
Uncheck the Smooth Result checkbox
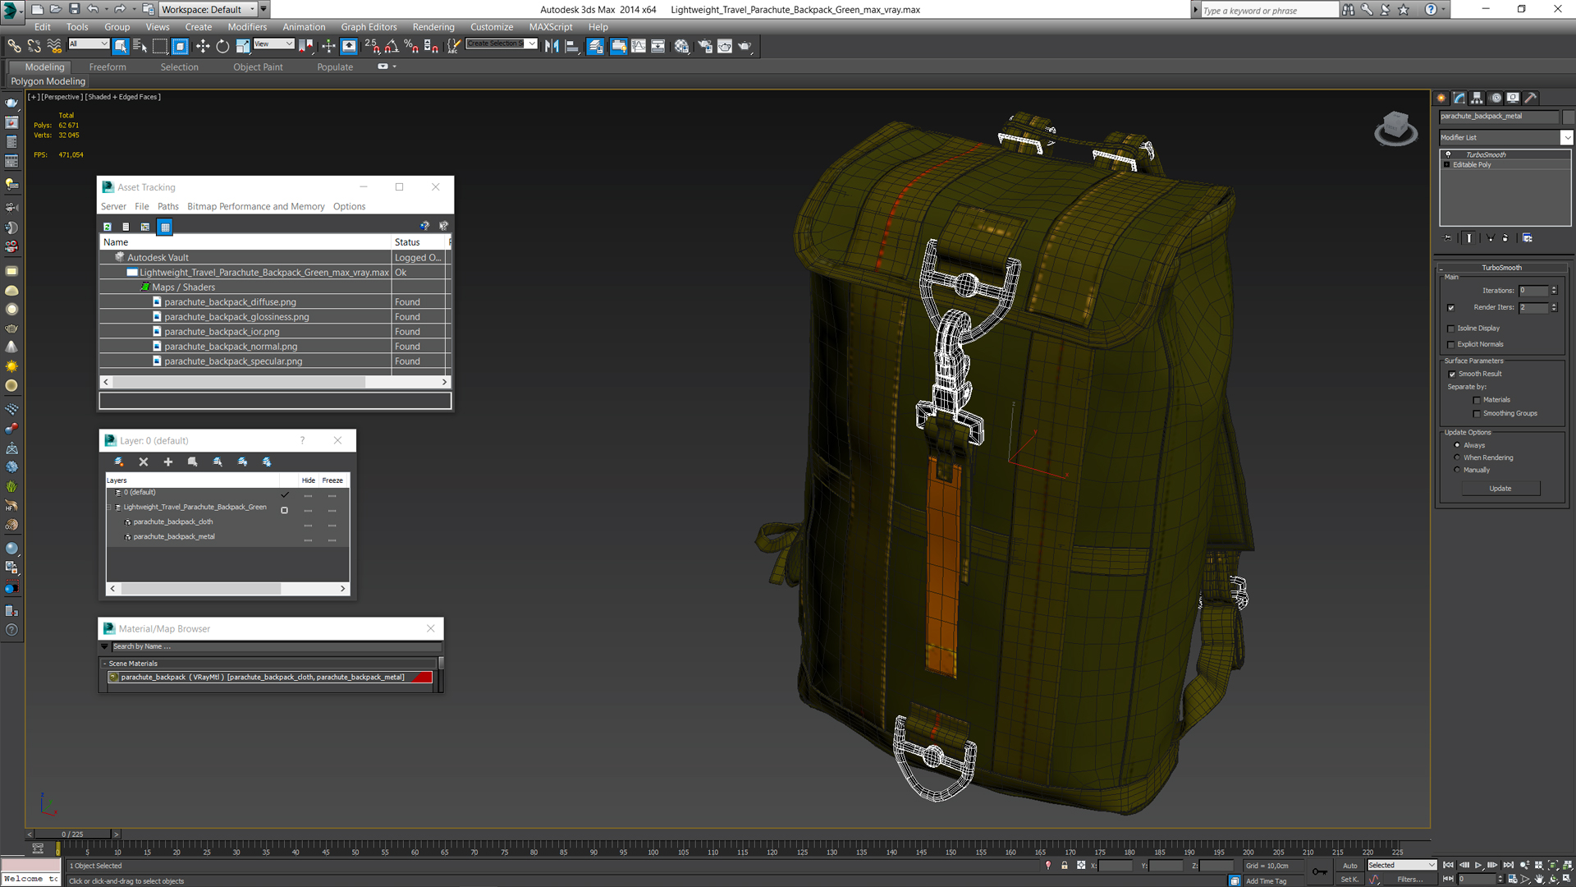coord(1451,375)
